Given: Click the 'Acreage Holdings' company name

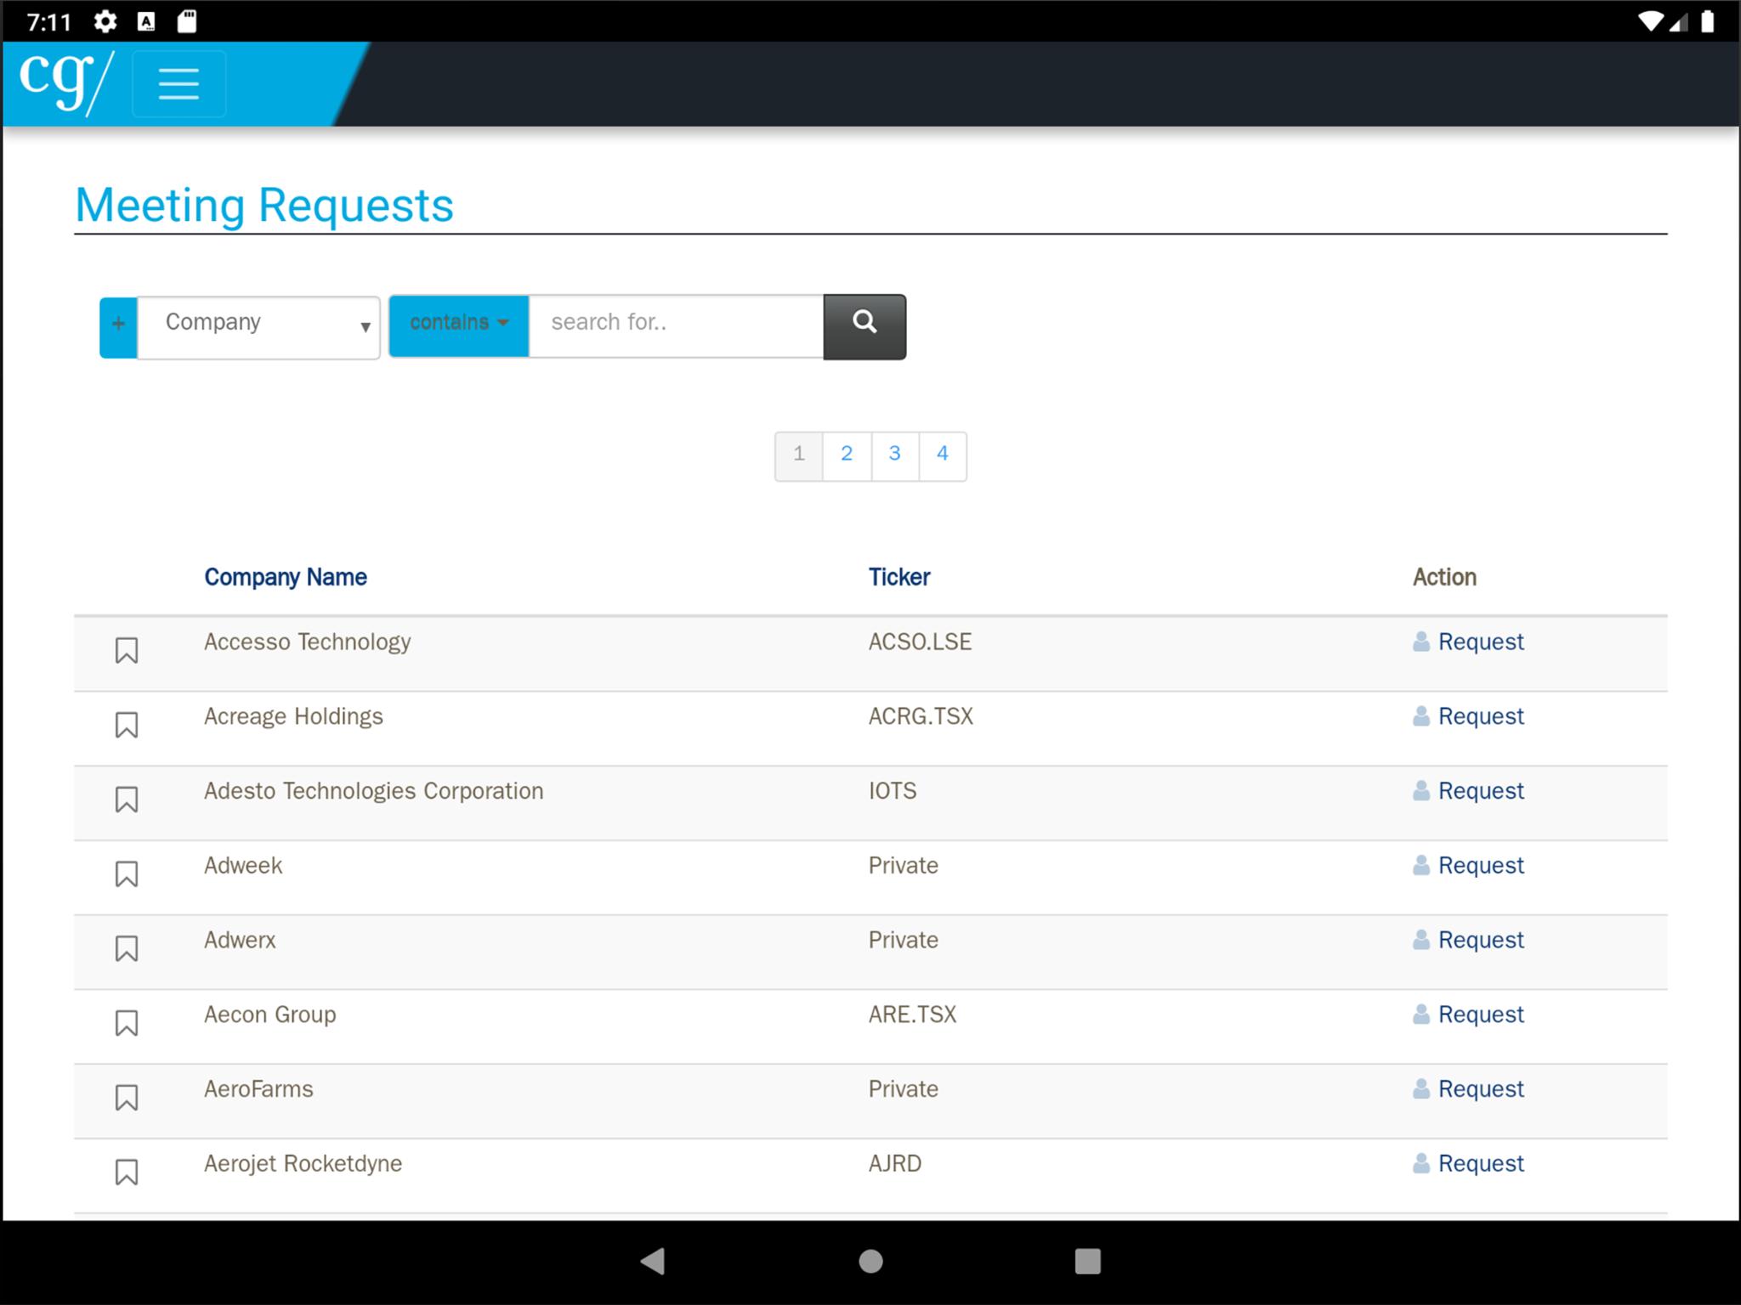Looking at the screenshot, I should (293, 717).
